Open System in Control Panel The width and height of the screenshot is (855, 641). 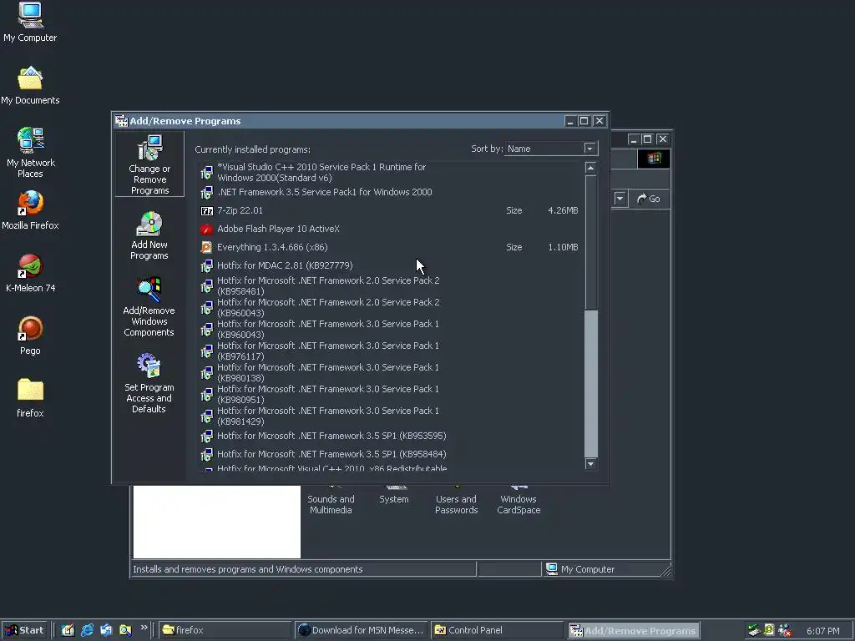point(394,494)
